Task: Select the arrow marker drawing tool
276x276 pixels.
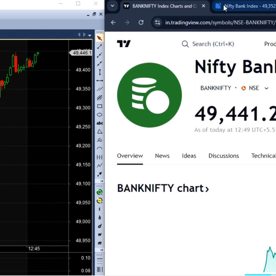Action: pyautogui.click(x=100, y=174)
